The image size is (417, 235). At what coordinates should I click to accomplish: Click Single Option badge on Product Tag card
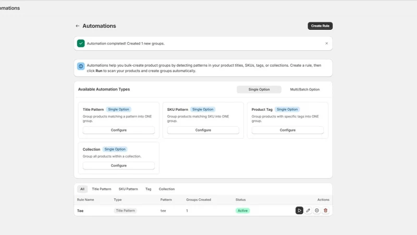(287, 109)
